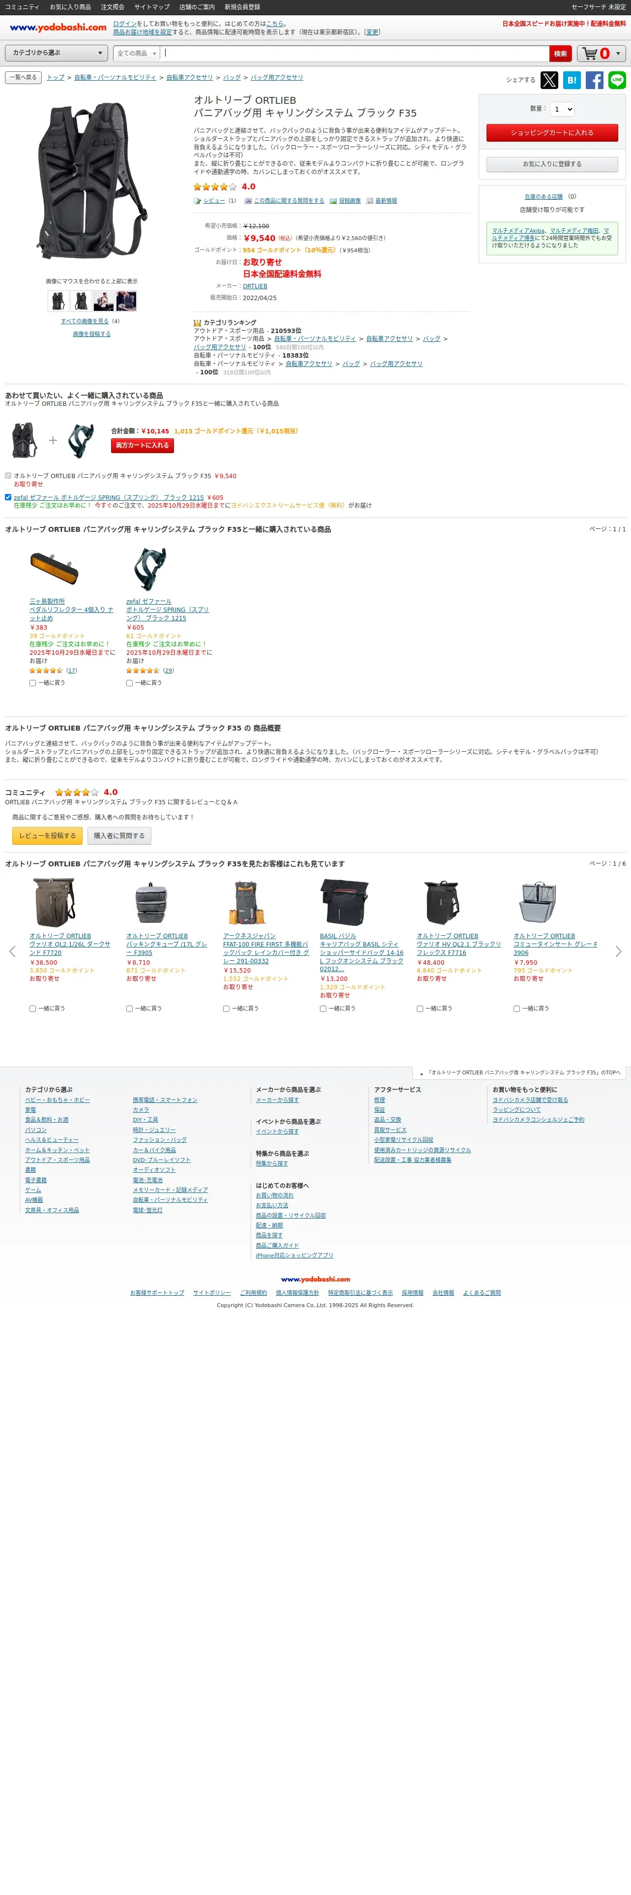Image resolution: width=631 pixels, height=1895 pixels.
Task: Open サイトマップ in top bar
Action: pos(152,6)
